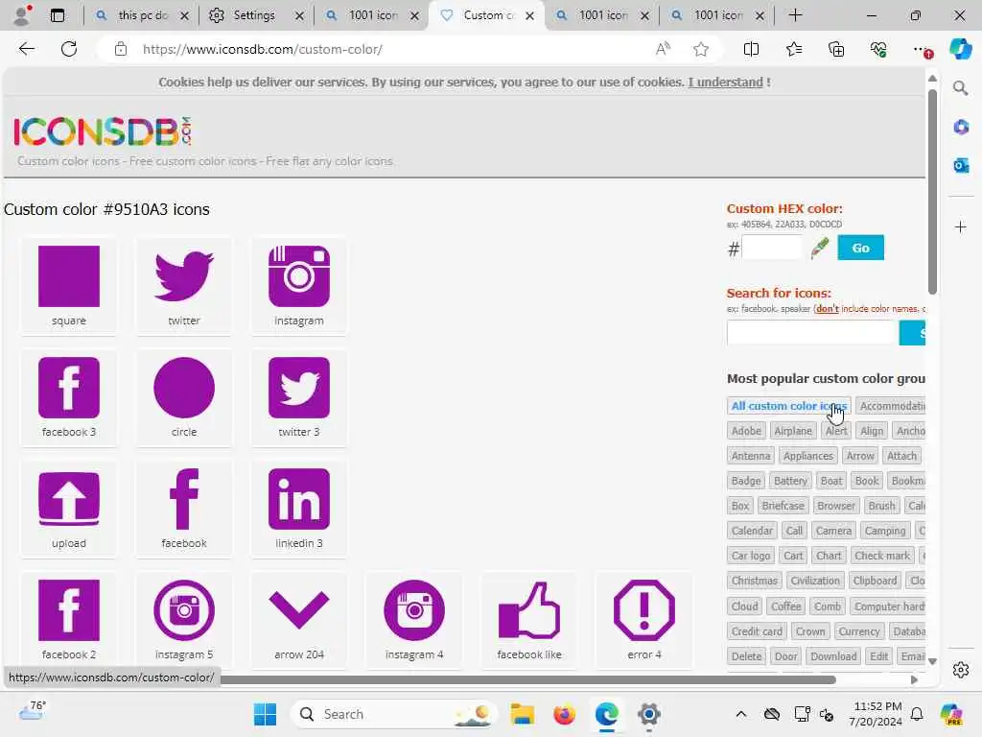Select the arrow 204 chevron icon
Image resolution: width=982 pixels, height=737 pixels.
299,610
